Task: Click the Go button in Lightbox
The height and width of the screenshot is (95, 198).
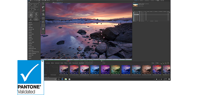Action: [104, 63]
